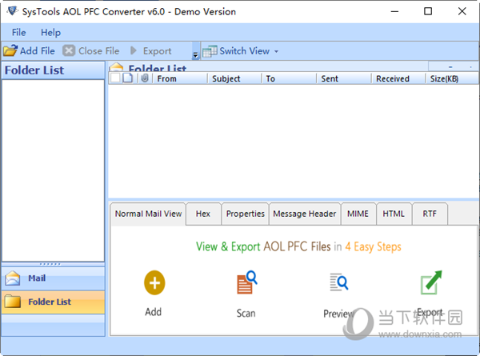Click the Add File button label
Viewport: 480px width, 356px height.
pos(38,51)
